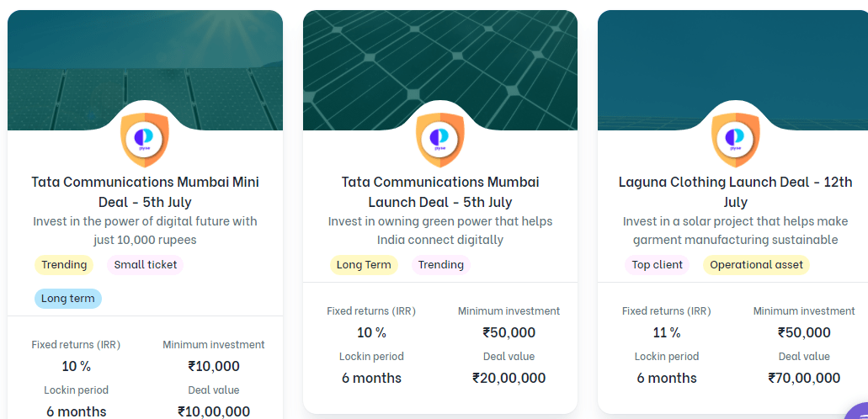Select Trending tag on the Launch Deal card
Image resolution: width=868 pixels, height=419 pixels.
pyautogui.click(x=440, y=264)
